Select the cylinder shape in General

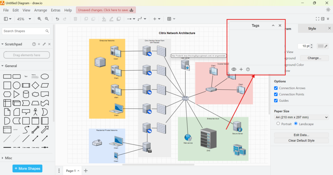(x=26, y=94)
